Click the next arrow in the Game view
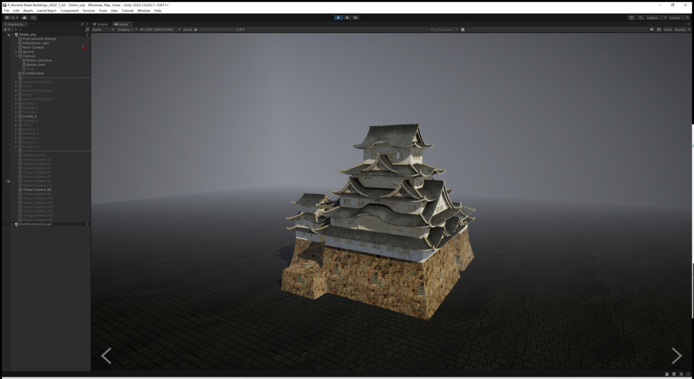Screen dimensions: 694x379 (x=676, y=356)
